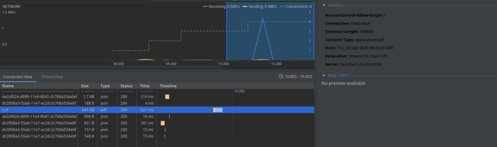
Task: Click the 641 KB size cell
Action: coord(88,110)
